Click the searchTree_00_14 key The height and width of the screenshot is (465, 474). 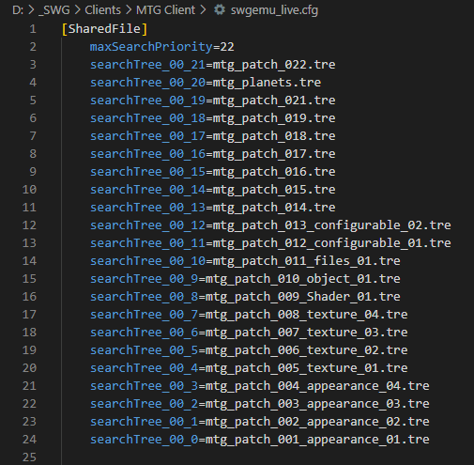pos(147,190)
